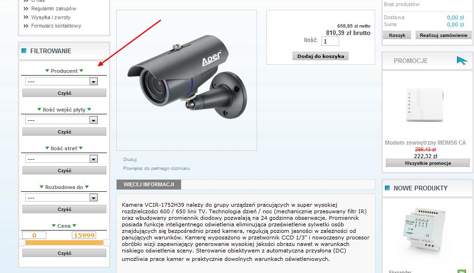Open the Rozbudowa do dropdown

coord(62,197)
